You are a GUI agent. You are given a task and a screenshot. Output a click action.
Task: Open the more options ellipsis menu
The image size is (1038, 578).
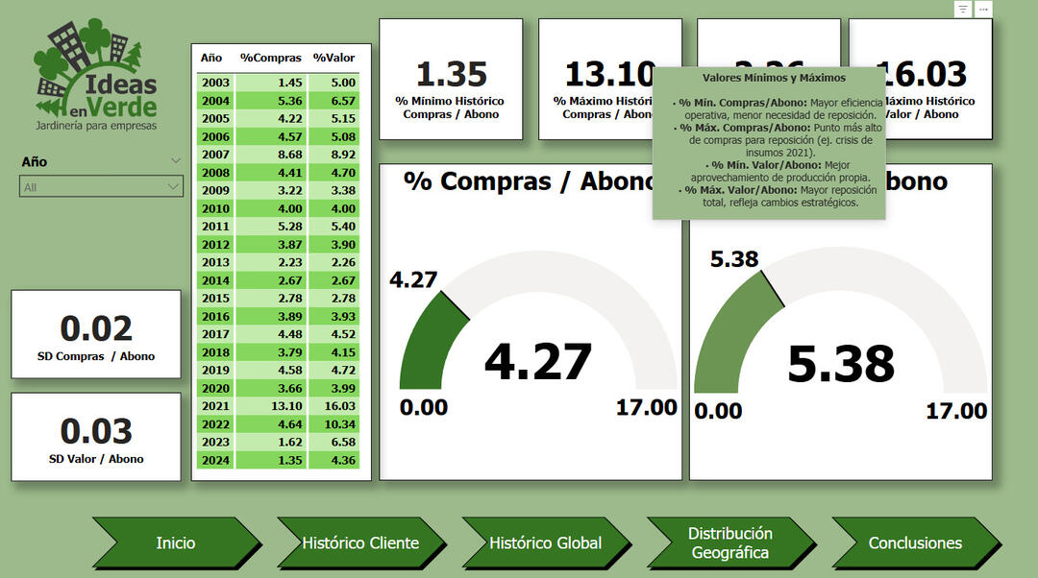[983, 9]
